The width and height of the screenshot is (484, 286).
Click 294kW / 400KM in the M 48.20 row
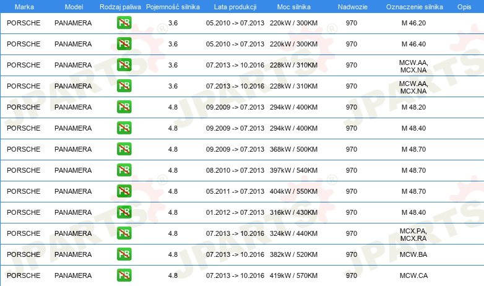click(x=293, y=107)
